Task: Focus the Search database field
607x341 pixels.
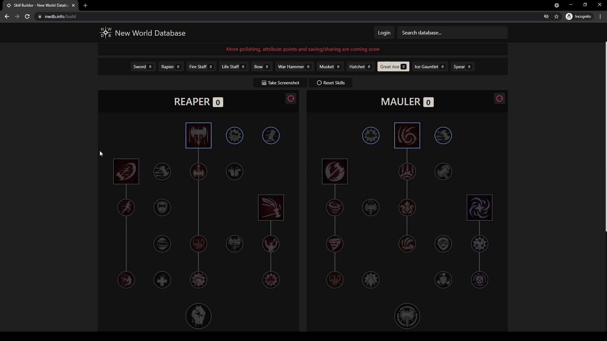Action: (452, 33)
